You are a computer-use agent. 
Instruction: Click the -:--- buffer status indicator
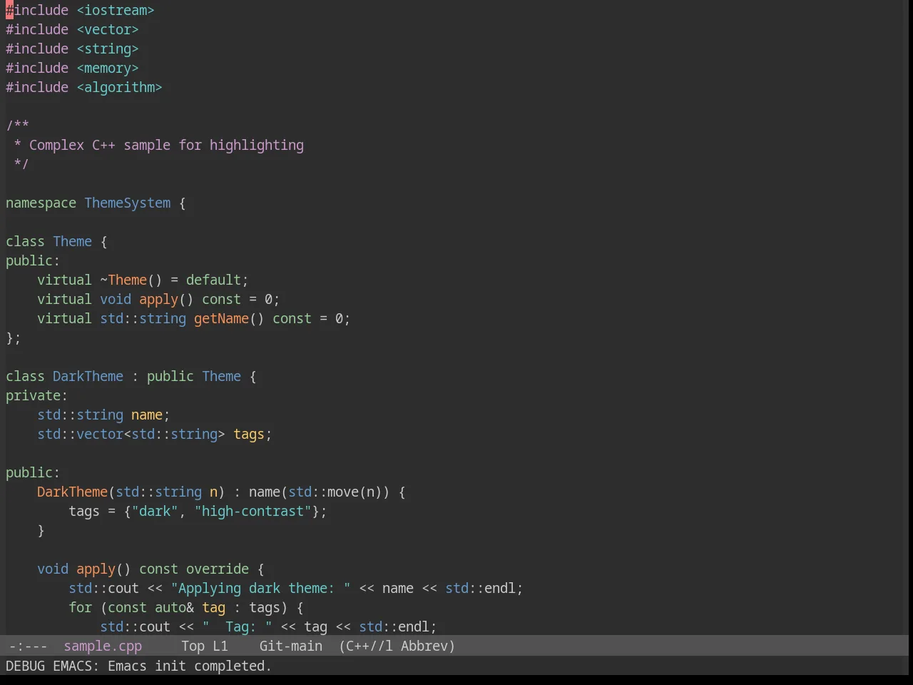click(28, 646)
